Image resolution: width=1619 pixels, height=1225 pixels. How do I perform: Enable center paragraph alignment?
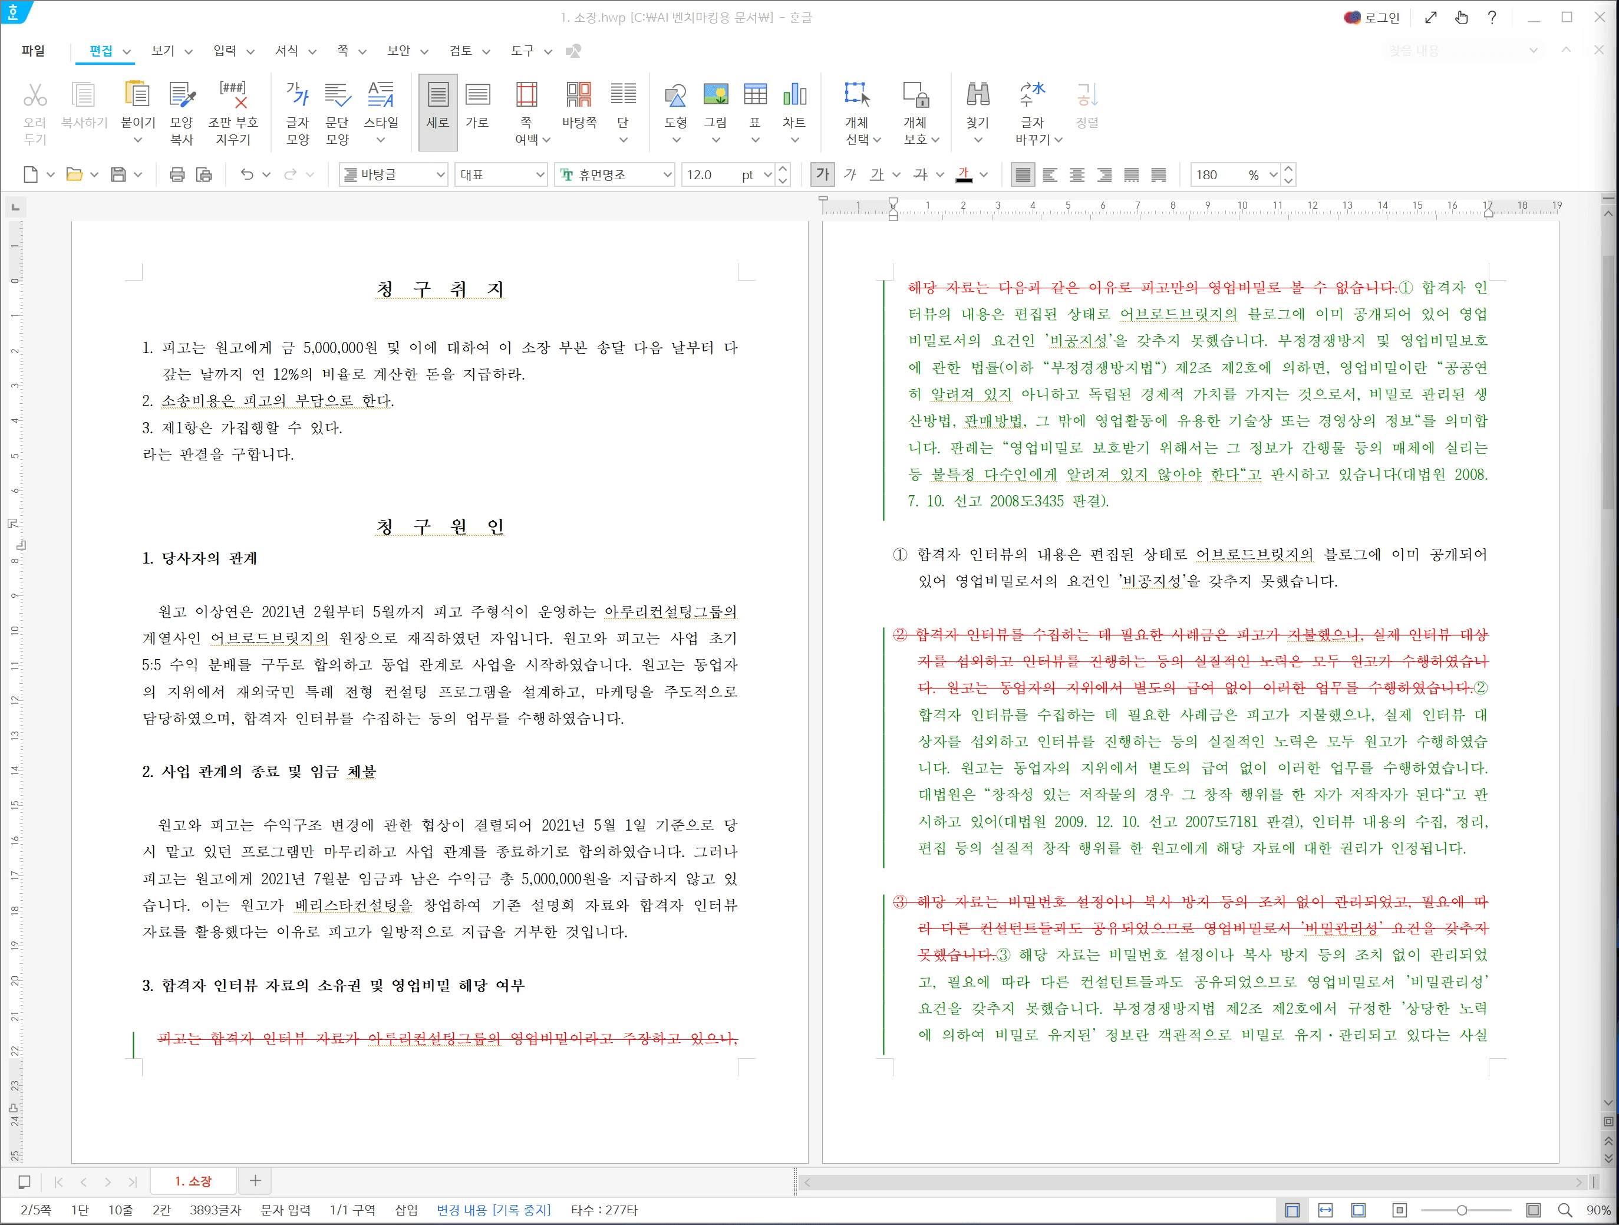pyautogui.click(x=1077, y=174)
